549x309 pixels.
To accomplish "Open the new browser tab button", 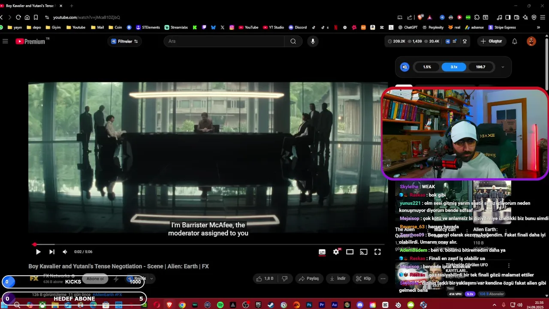I will [x=71, y=6].
